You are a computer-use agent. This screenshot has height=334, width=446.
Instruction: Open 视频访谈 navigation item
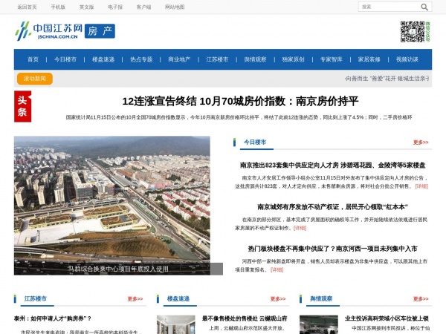pyautogui.click(x=407, y=59)
